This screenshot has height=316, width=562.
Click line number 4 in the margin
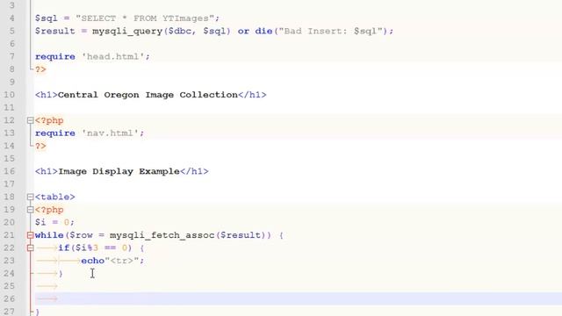point(11,18)
